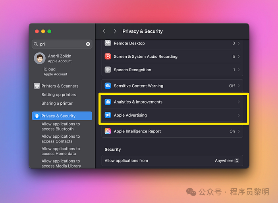Screen dimensions: 278x203
Task: Click the Security section heading
Action: tap(112, 150)
